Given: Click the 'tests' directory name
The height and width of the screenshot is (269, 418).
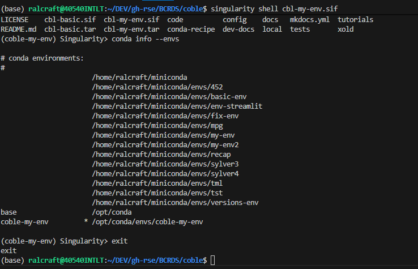Looking at the screenshot, I should 300,29.
